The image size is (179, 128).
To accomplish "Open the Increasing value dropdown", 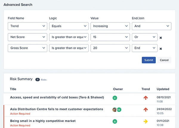I will pyautogui.click(x=110, y=26).
